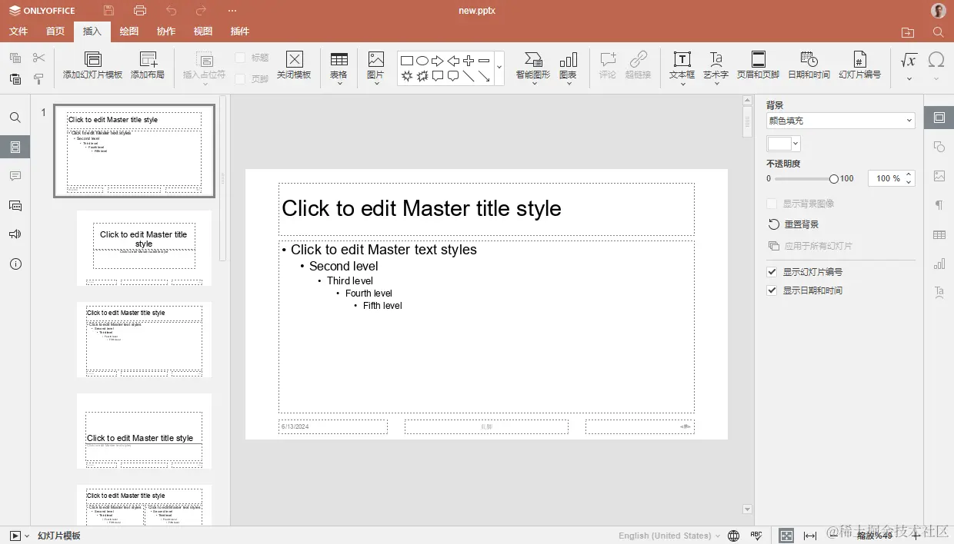954x544 pixels.
Task: Insert a text box using 文本框
Action: coord(682,65)
